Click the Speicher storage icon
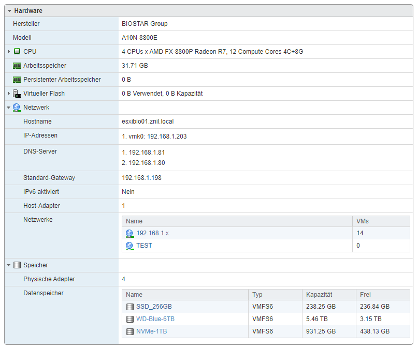Image resolution: width=418 pixels, height=349 pixels. coord(17,265)
